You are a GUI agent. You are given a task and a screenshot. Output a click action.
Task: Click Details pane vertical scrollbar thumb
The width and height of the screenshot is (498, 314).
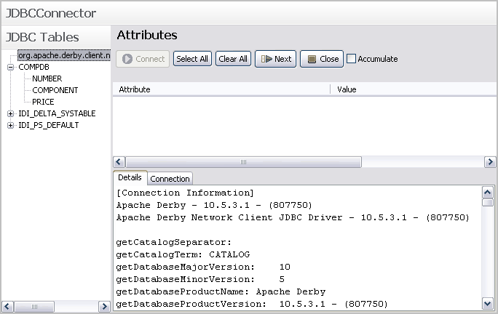[x=488, y=202]
